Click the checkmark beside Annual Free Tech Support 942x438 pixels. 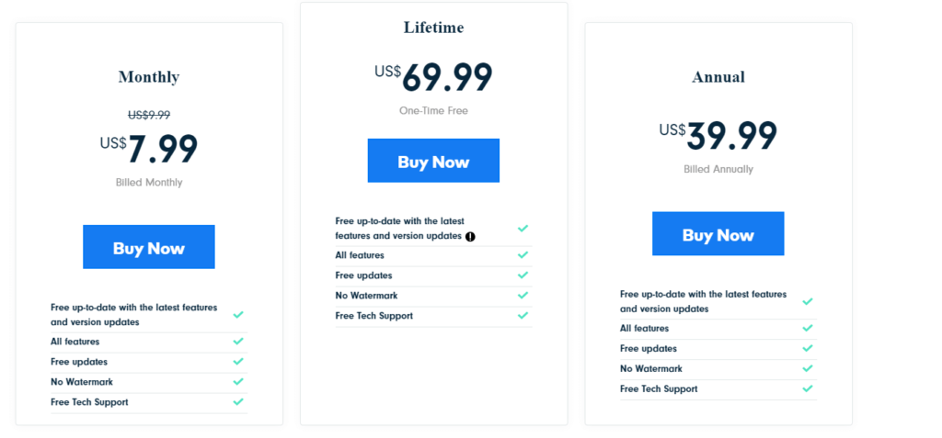pos(808,388)
